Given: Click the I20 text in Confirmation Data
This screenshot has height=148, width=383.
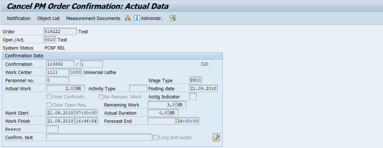Looking at the screenshot, I should coord(205,64).
